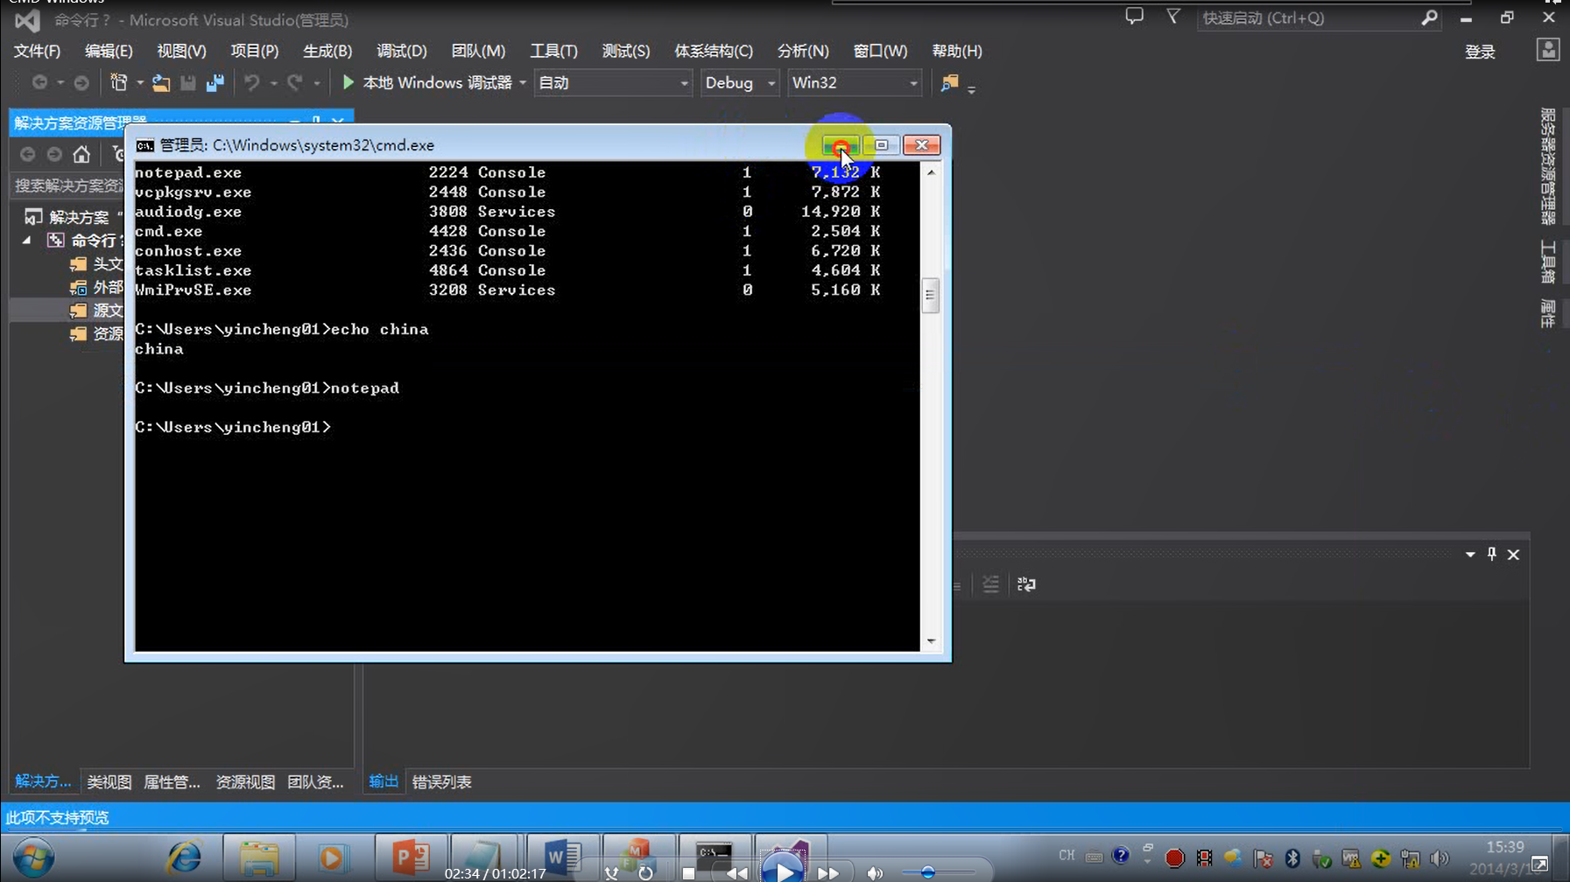1570x882 pixels.
Task: Open the 文件(F) menu
Action: (x=37, y=51)
